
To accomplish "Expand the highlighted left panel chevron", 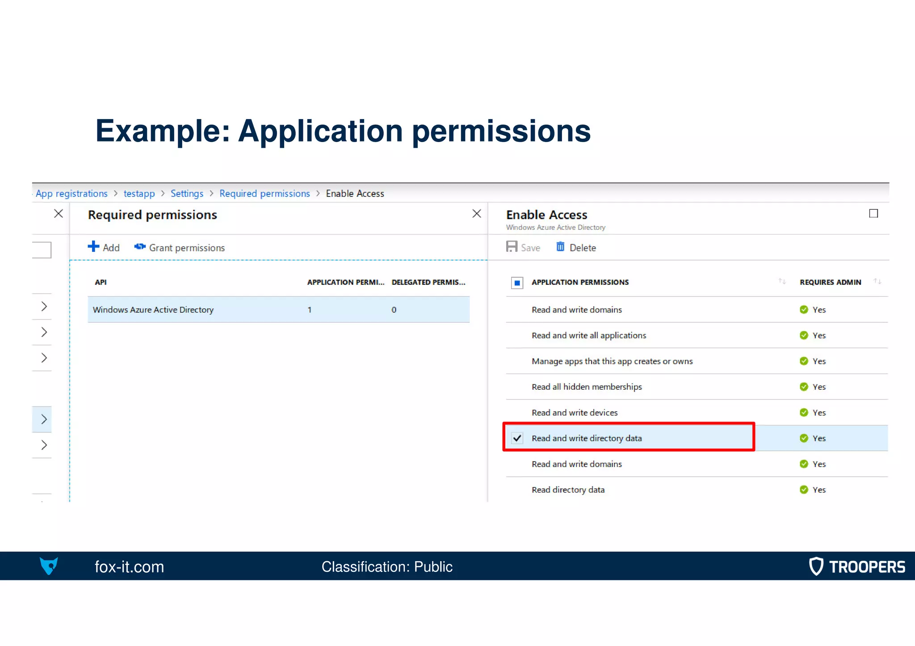I will (44, 419).
